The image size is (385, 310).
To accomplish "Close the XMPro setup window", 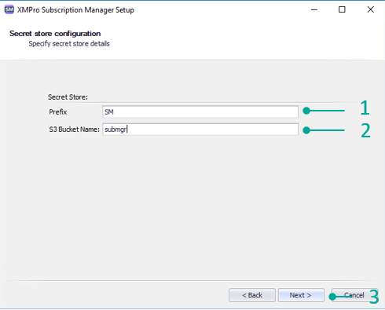I will click(x=371, y=9).
